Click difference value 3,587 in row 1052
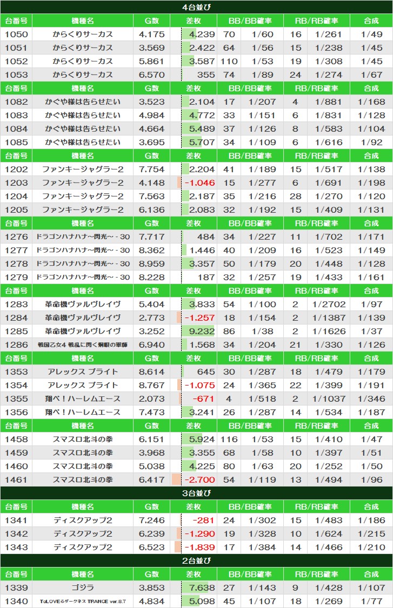 [202, 61]
